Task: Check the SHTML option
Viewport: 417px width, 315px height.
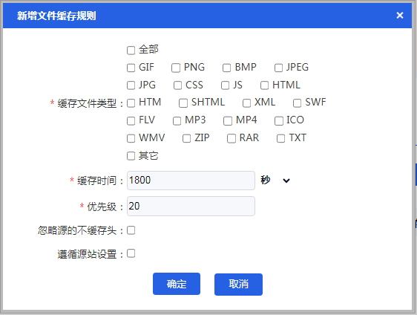Action: 183,103
